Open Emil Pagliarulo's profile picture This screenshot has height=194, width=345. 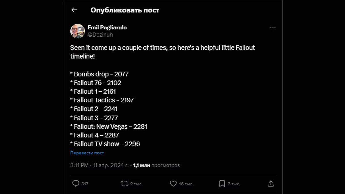78,31
